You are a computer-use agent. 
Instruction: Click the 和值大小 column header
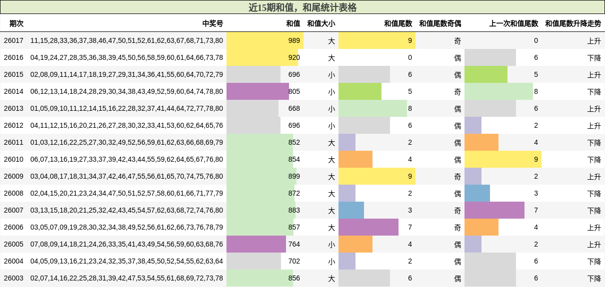[321, 23]
